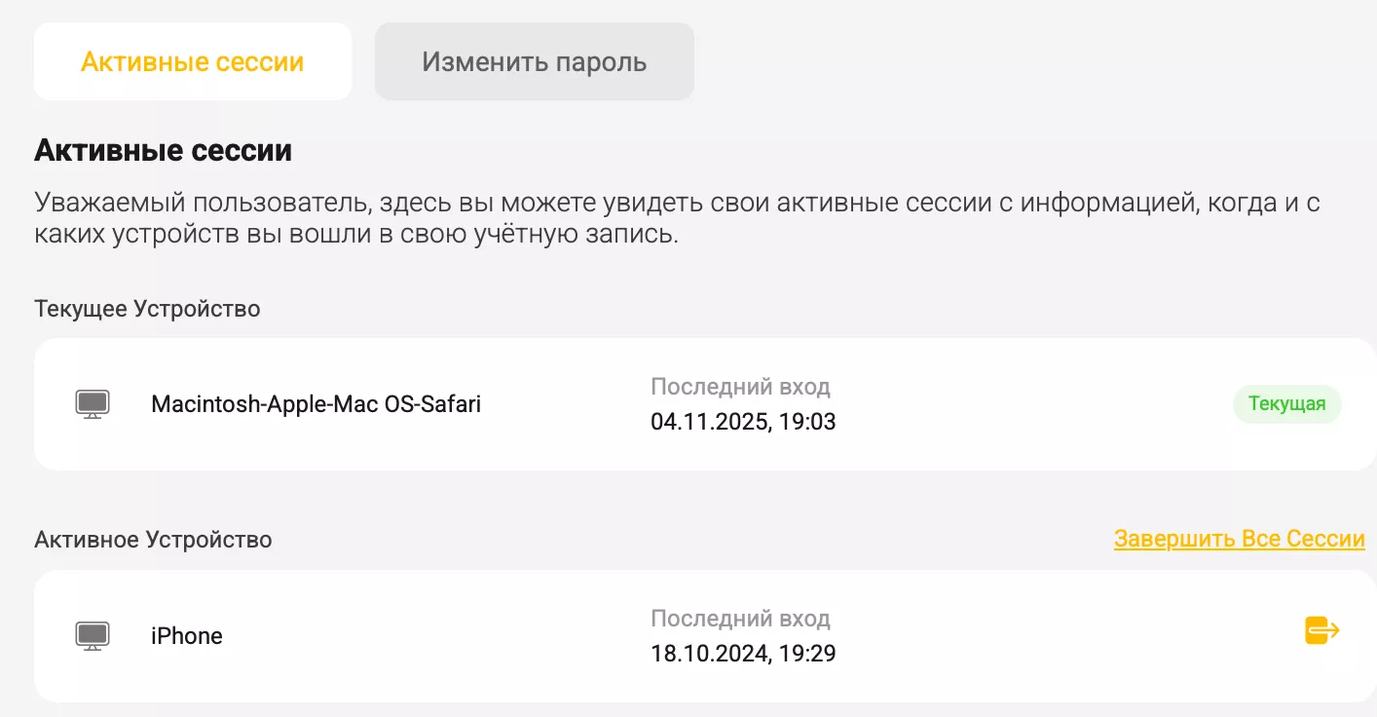This screenshot has height=717, width=1377.
Task: Click the 04.11.2025 login date text
Action: 743,421
